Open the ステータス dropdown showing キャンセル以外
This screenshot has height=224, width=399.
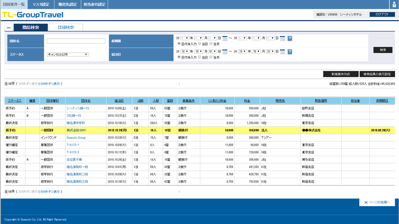(67, 54)
